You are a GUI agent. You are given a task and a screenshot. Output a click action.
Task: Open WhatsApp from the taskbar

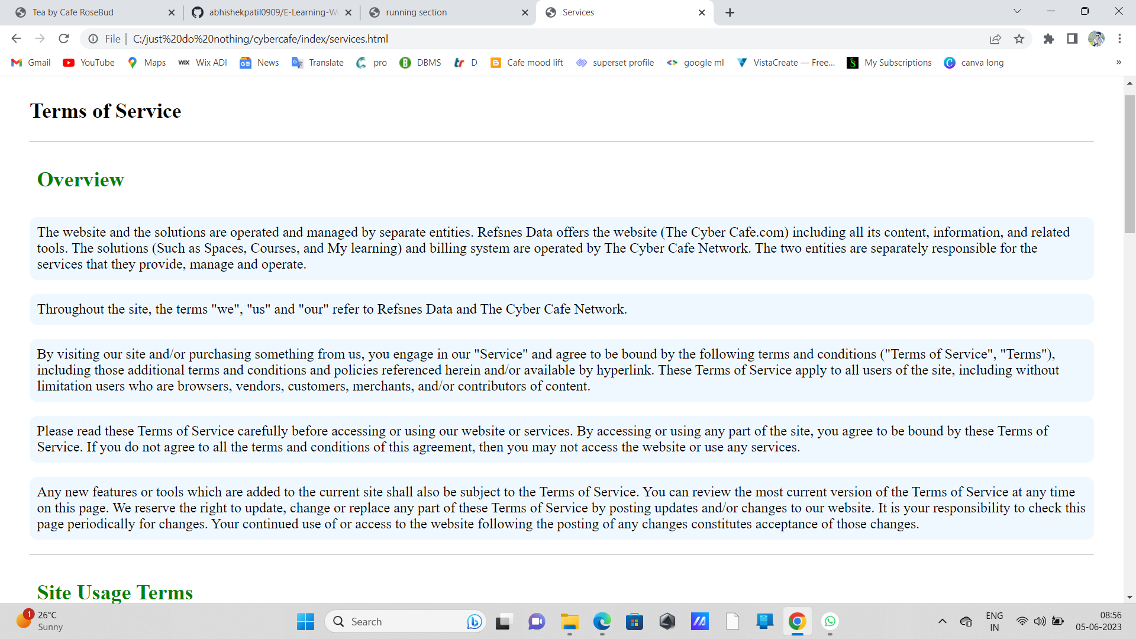point(830,621)
